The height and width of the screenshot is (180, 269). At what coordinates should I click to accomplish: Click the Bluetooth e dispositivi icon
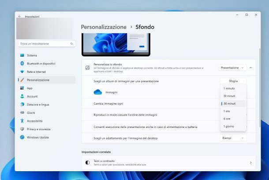[22, 64]
